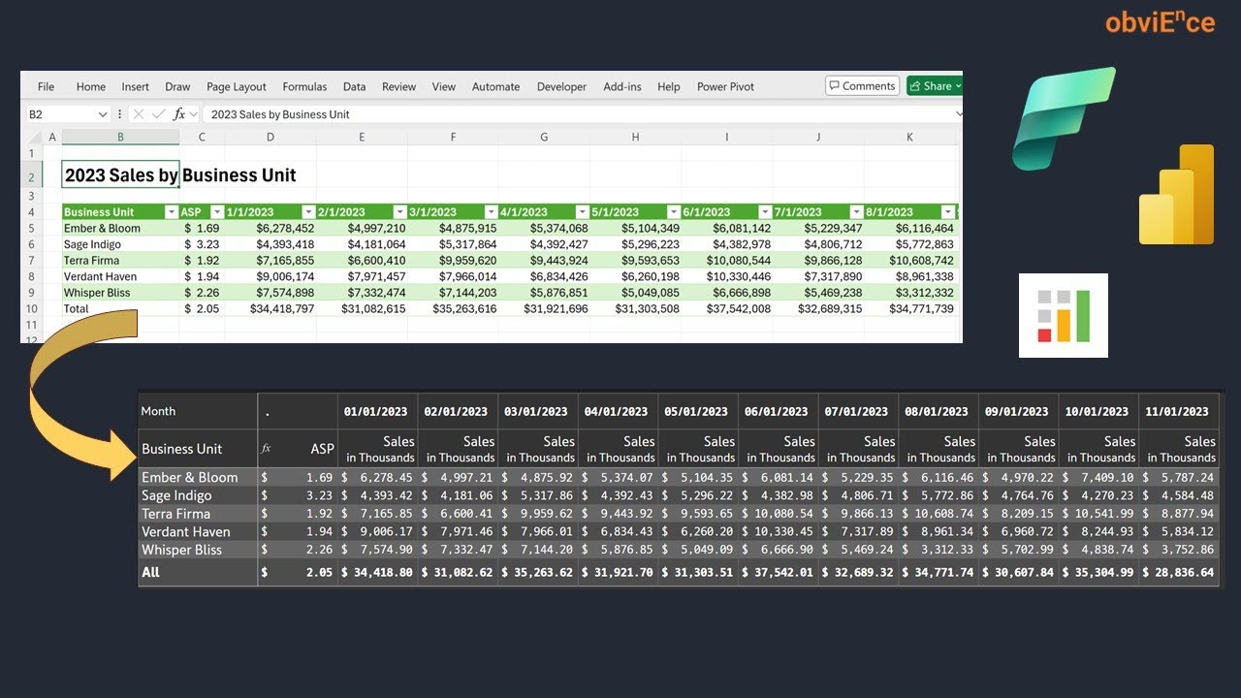
Task: Open the Automate tab
Action: (495, 86)
